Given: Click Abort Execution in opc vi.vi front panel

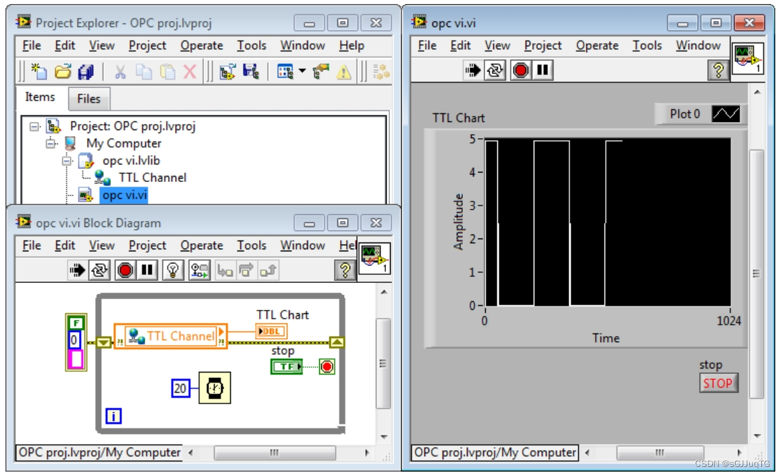Looking at the screenshot, I should tap(520, 70).
